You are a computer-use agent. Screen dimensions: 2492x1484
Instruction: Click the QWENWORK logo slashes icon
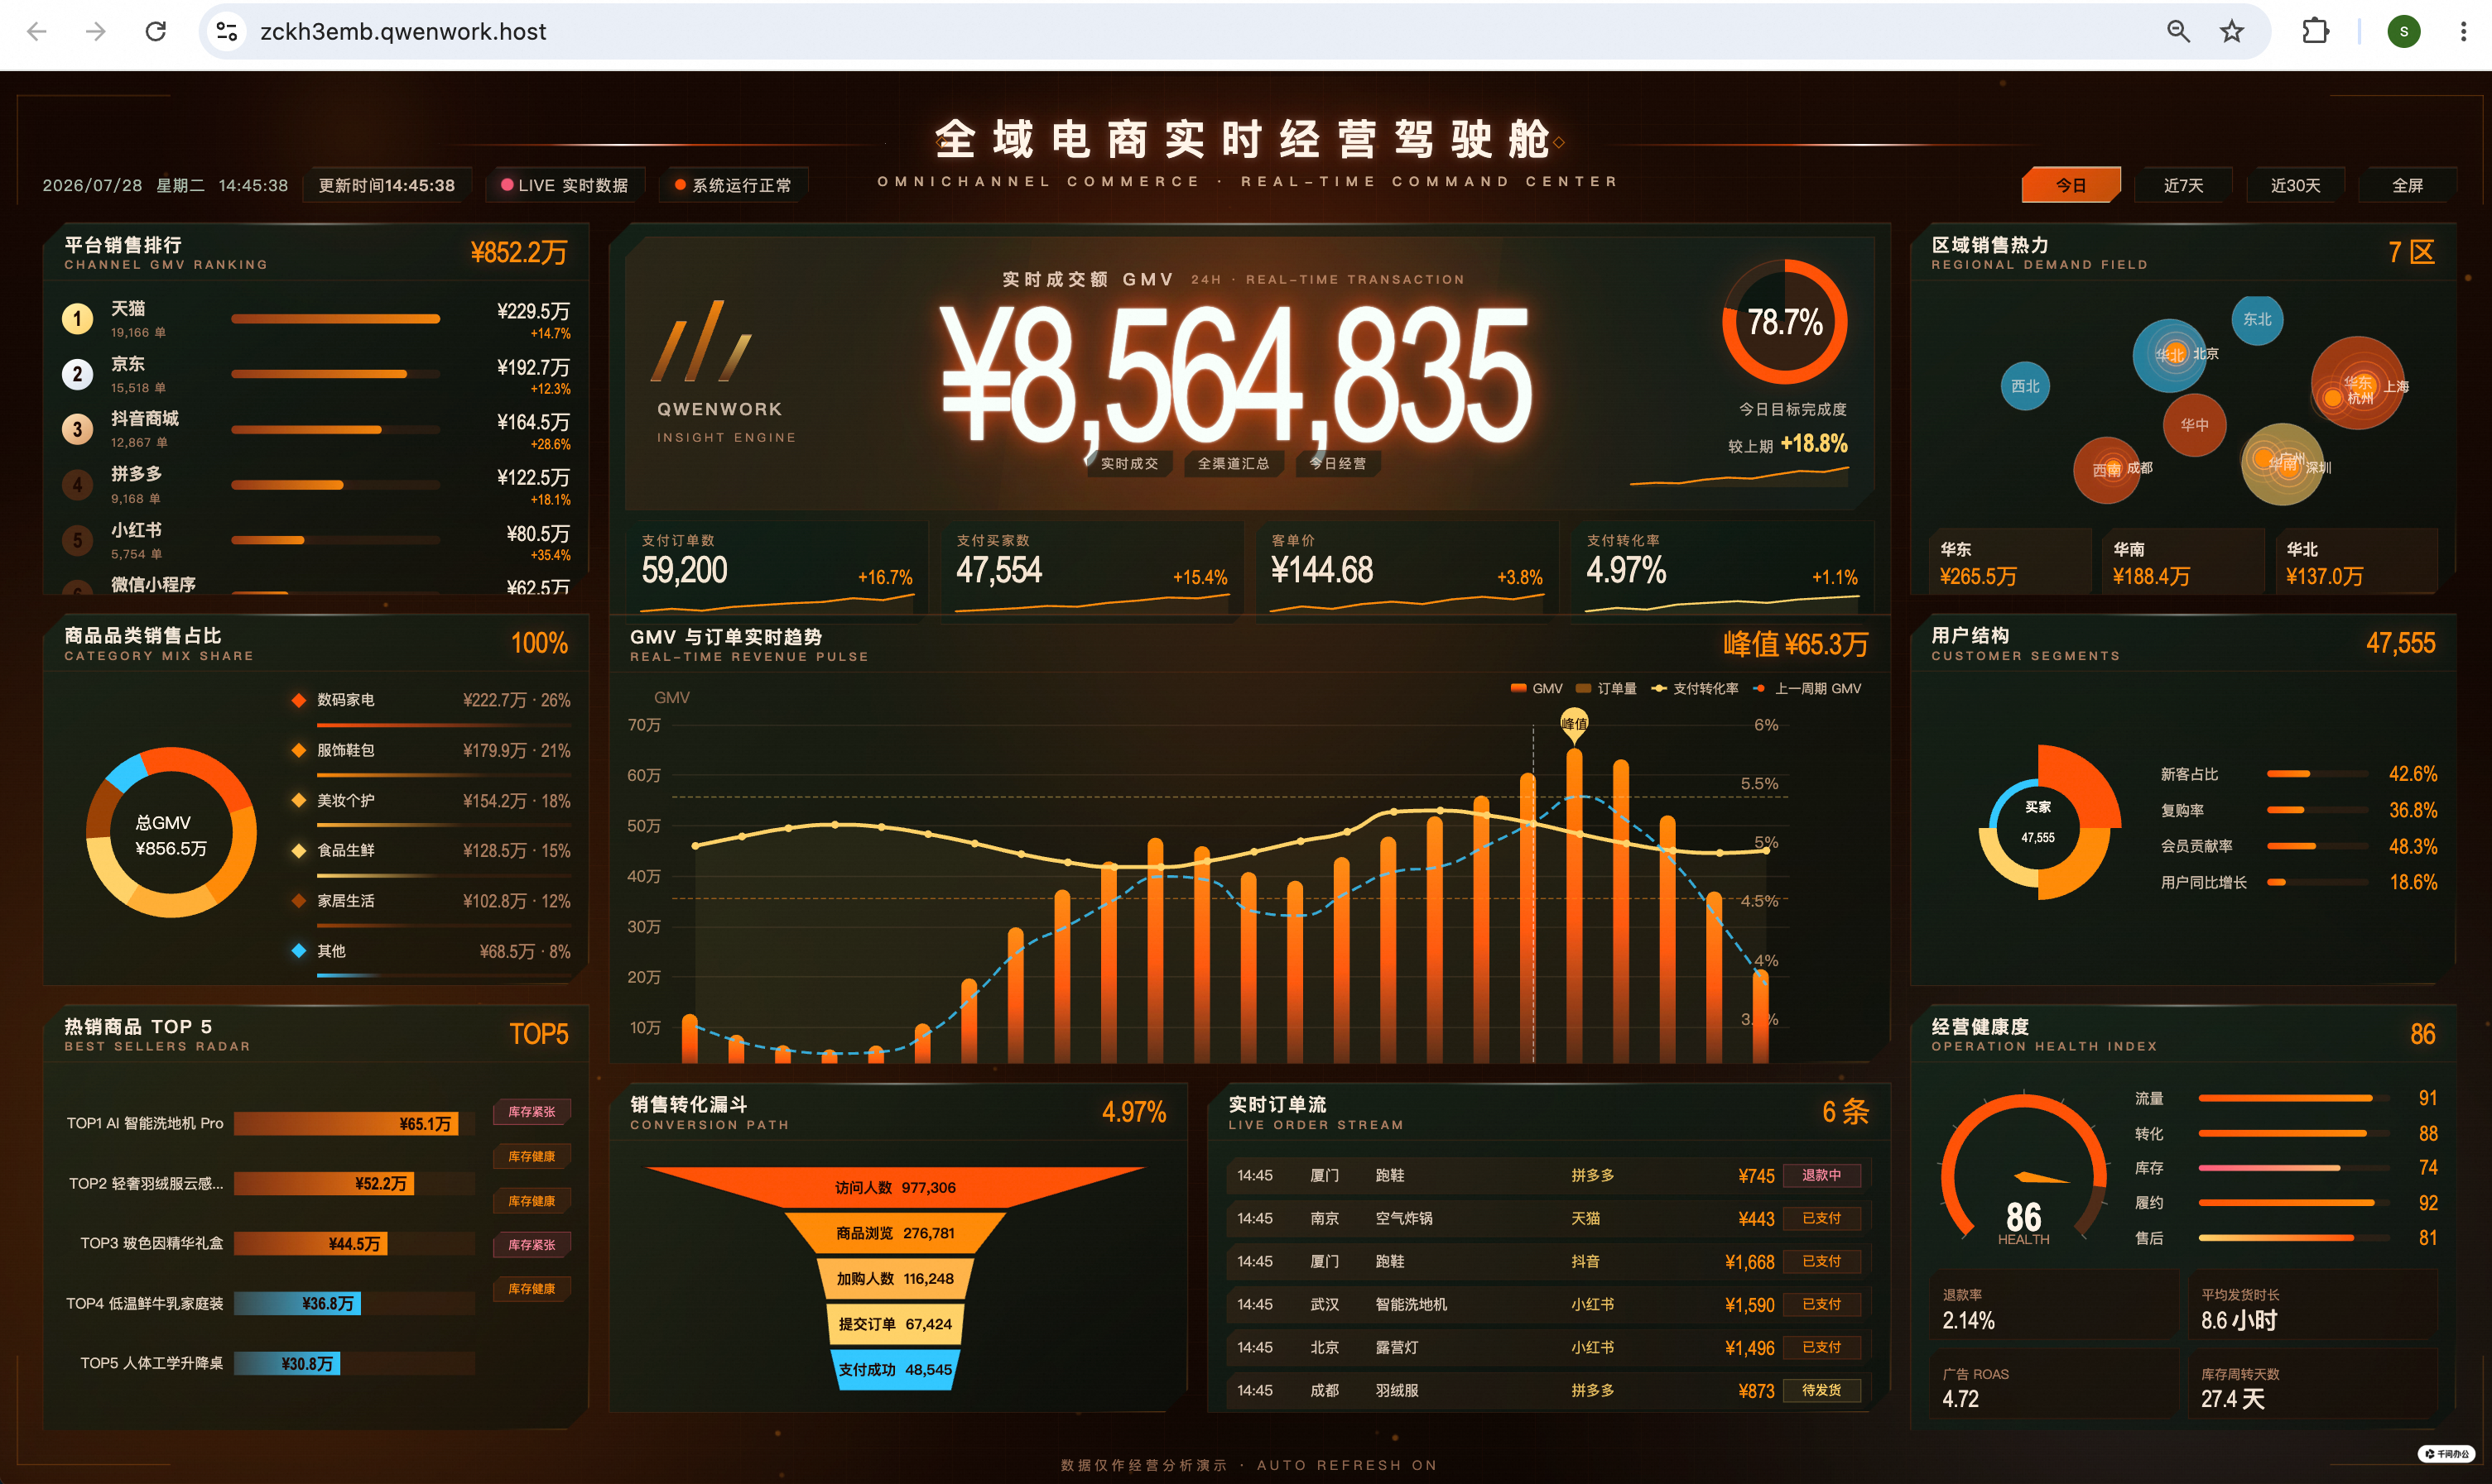point(700,342)
